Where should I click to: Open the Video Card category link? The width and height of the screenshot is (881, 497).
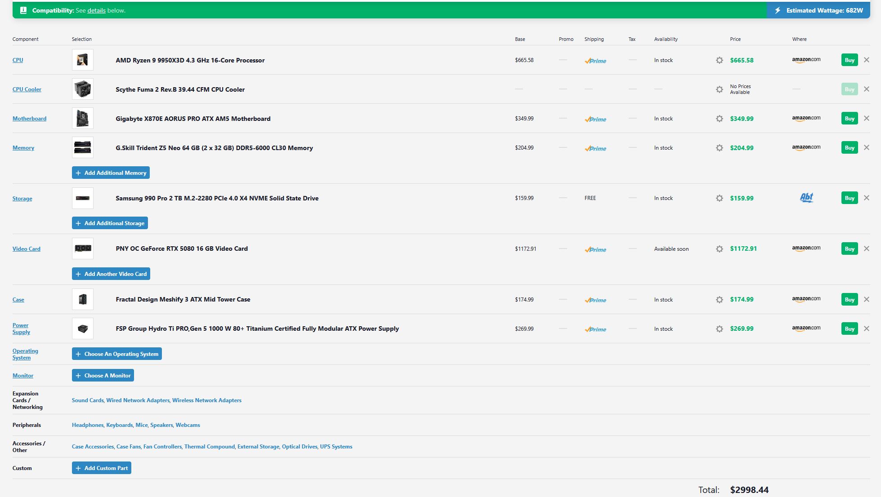coord(27,248)
